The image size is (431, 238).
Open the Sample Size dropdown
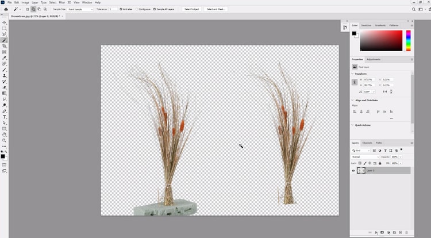pos(79,9)
